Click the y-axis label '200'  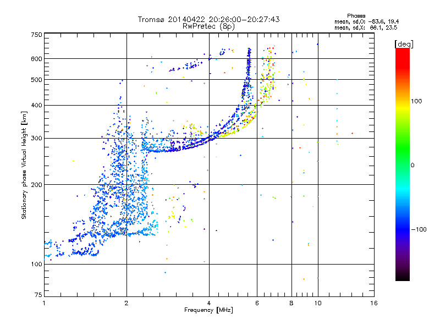click(36, 185)
